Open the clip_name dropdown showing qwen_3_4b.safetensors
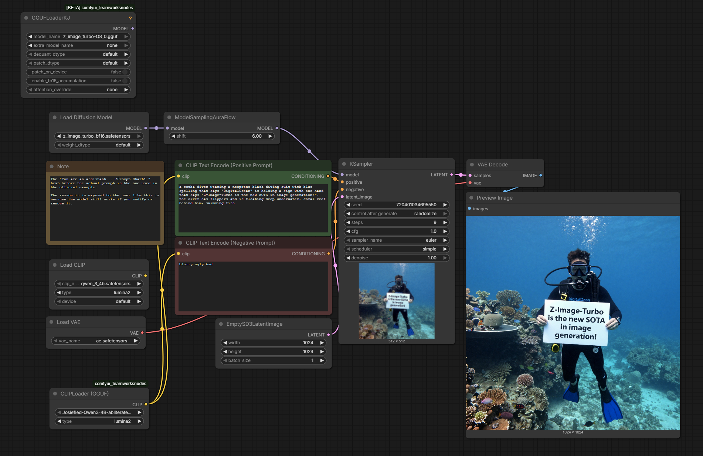703x456 pixels. (x=99, y=284)
